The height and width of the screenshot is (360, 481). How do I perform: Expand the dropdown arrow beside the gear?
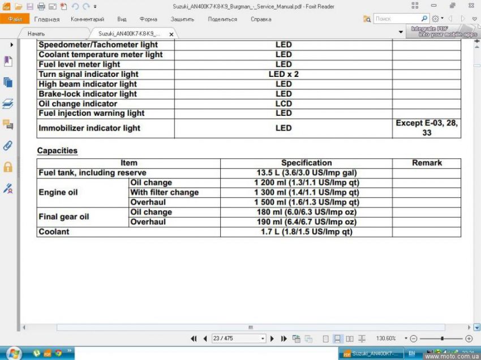pyautogui.click(x=442, y=19)
